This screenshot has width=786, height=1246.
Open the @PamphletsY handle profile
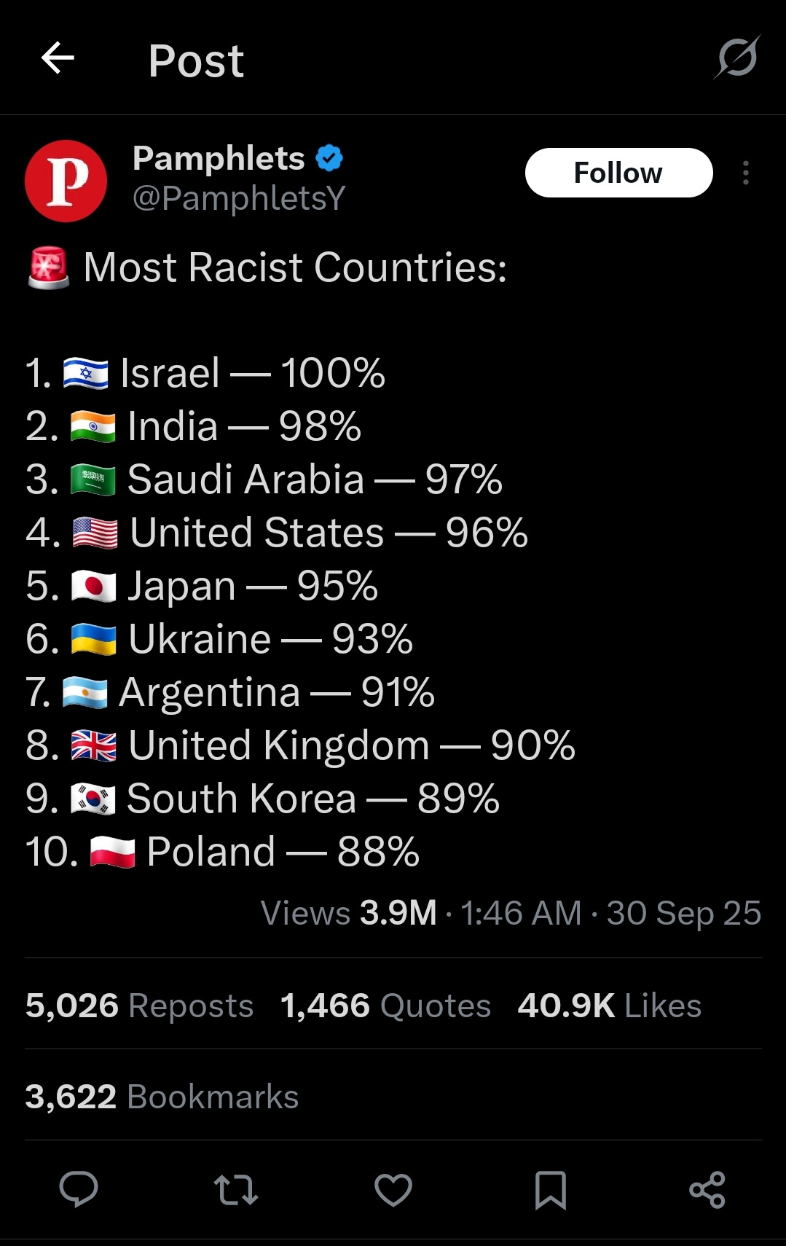[x=239, y=197]
